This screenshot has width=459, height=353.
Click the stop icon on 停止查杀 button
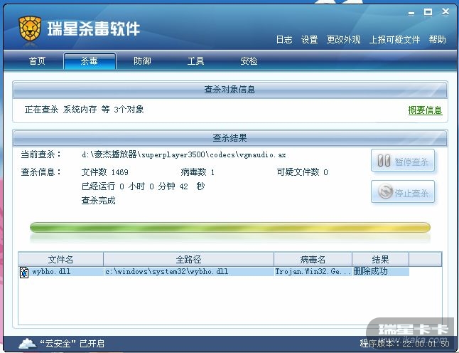click(x=385, y=191)
